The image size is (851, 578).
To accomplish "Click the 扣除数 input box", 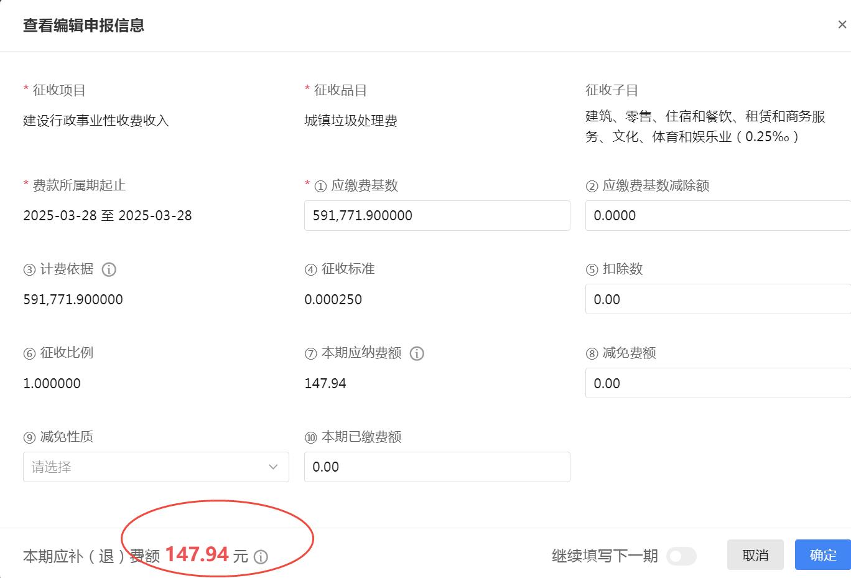I will 717,299.
